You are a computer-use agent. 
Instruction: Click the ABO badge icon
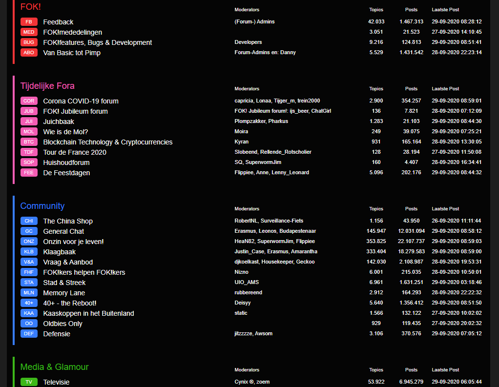click(x=29, y=53)
